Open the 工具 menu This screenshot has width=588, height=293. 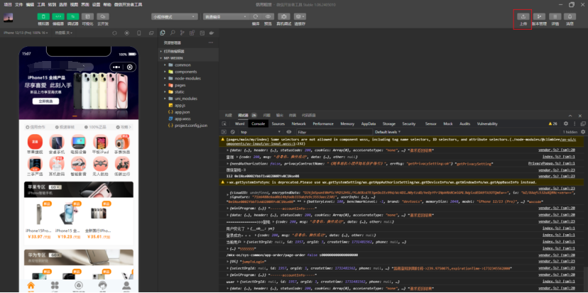(41, 5)
